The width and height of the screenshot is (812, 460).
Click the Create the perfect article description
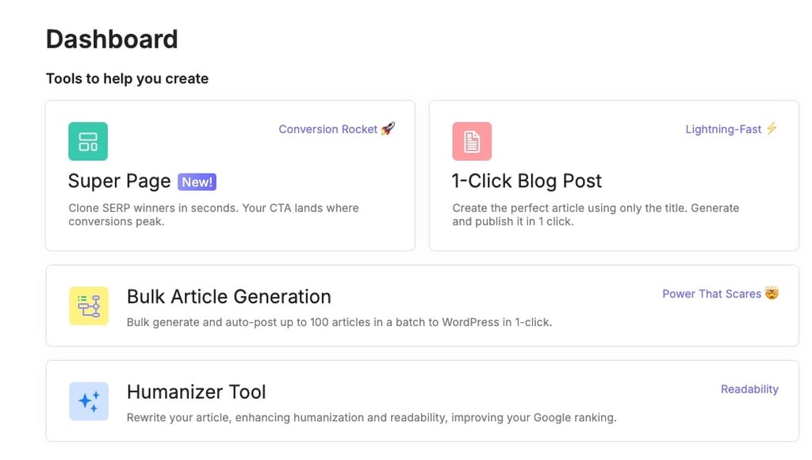pyautogui.click(x=596, y=214)
